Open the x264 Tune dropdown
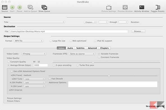The width and height of the screenshot is (166, 110). coord(34,79)
